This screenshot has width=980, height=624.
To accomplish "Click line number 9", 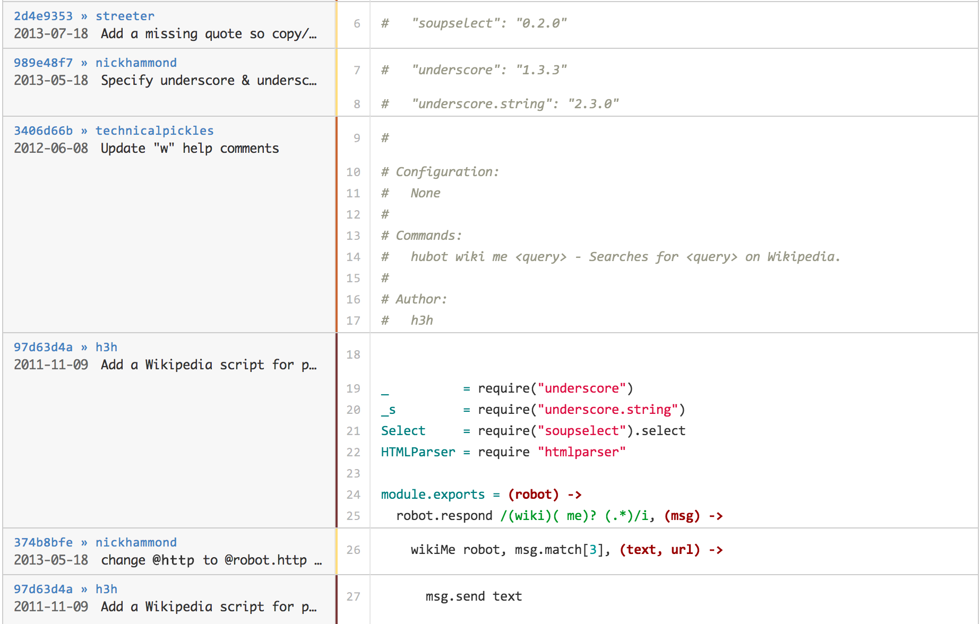I will [x=357, y=138].
